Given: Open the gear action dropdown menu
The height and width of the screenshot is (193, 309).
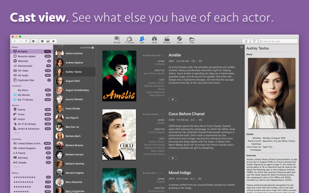Looking at the screenshot, I should coord(34,41).
